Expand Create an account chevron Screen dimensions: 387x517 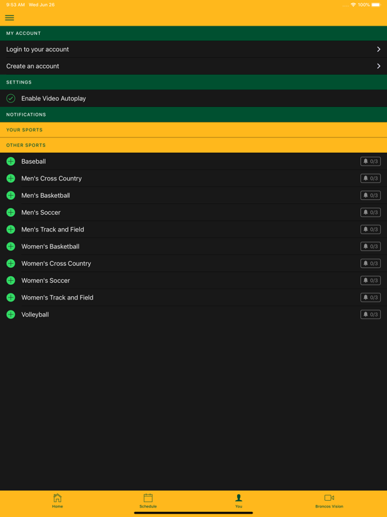coord(378,66)
